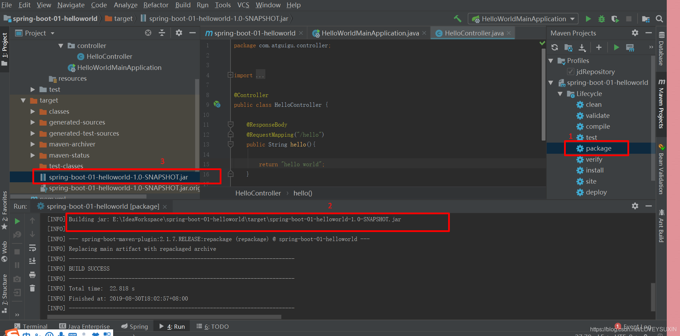Click the Project panel locate target icon

(x=148, y=33)
